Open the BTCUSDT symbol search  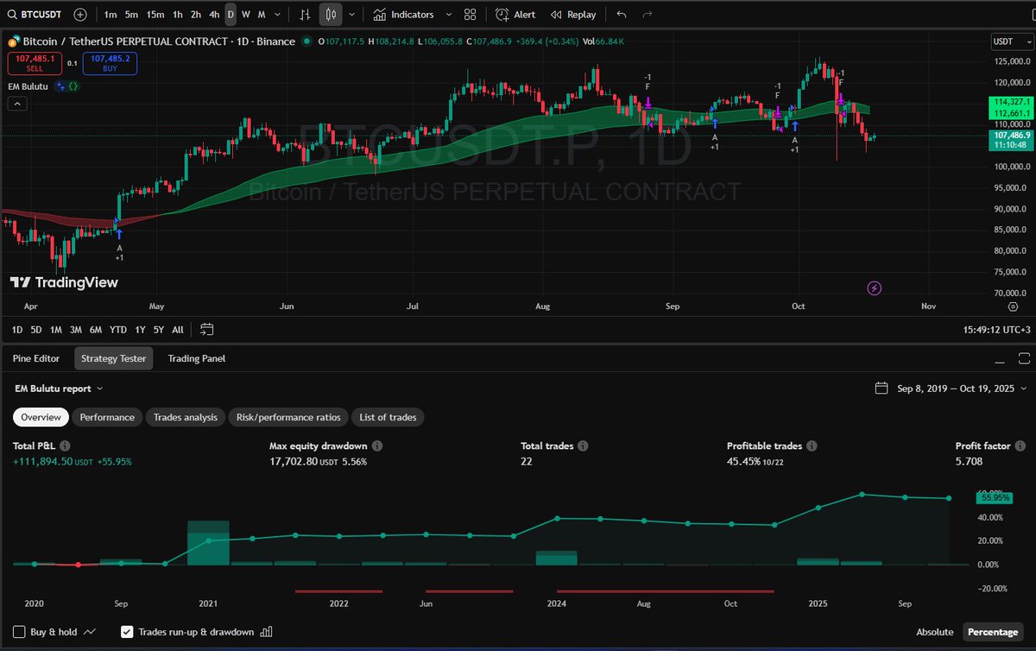click(x=35, y=15)
